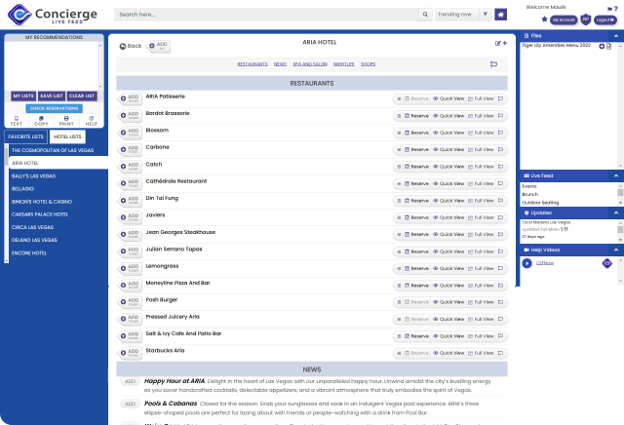
Task: Click Copy icon in recommendations panel
Action: click(x=41, y=121)
